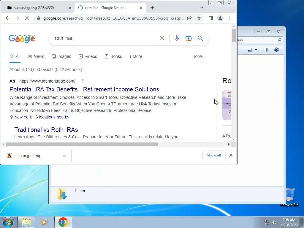Screen dimensions: 304x228
Task: Select the All results tab
Action: (15, 56)
